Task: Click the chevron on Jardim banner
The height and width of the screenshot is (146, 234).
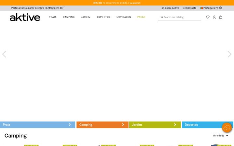Action: click(x=175, y=125)
